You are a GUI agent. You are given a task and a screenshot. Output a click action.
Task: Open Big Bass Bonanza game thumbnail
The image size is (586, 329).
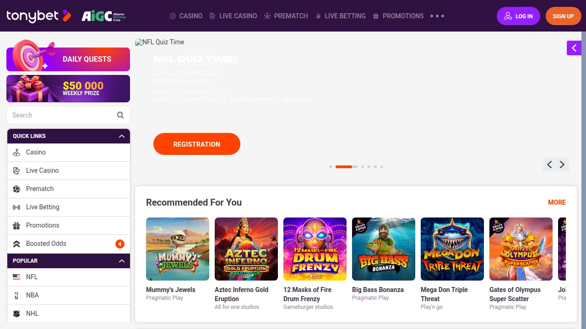[x=384, y=249]
